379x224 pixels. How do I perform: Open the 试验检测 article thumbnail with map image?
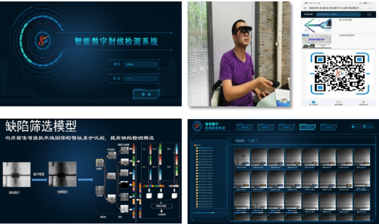(317, 41)
